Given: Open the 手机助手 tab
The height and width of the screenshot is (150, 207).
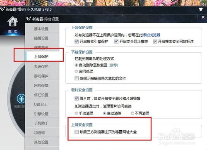Looking at the screenshot, I should click(42, 123).
